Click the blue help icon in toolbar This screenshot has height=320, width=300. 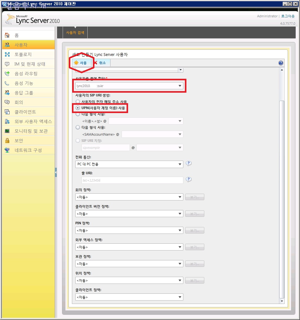click(281, 63)
